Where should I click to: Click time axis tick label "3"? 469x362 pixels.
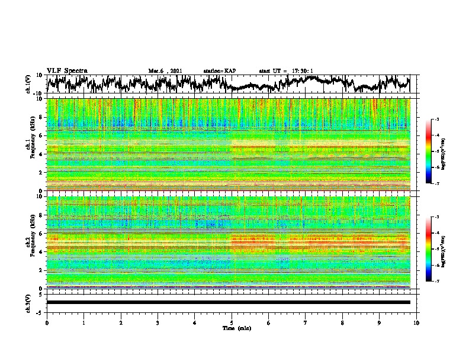point(158,323)
